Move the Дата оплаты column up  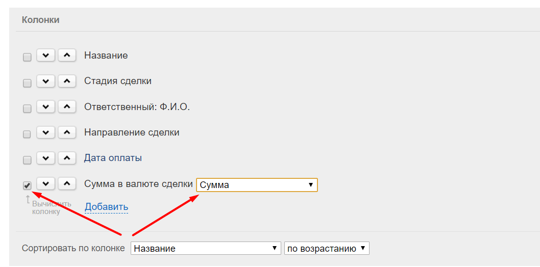pyautogui.click(x=67, y=158)
